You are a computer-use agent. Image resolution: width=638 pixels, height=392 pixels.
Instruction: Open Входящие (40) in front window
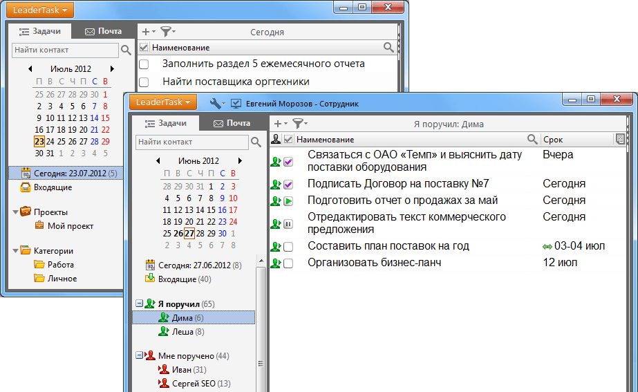(178, 279)
